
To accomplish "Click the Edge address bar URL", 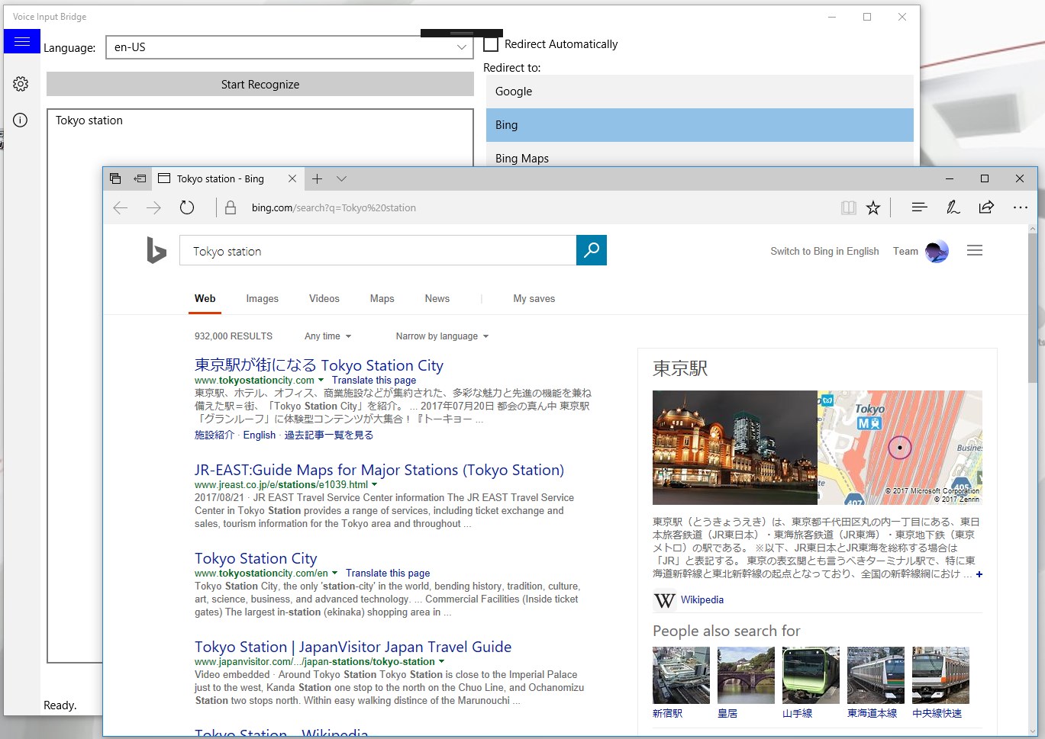I will pos(334,207).
